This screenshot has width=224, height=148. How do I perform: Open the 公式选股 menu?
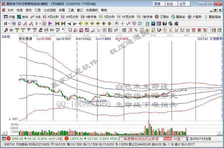50,10
